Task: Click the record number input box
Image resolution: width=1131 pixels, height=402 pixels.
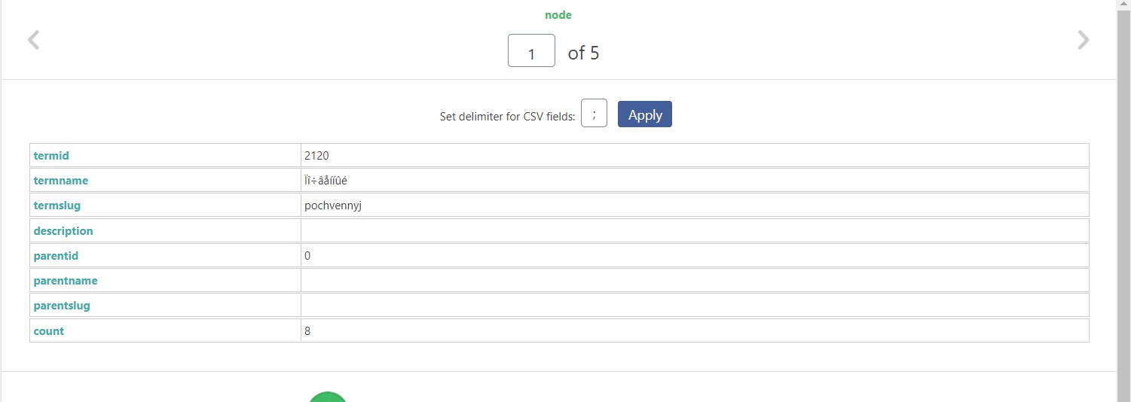Action: click(x=531, y=50)
